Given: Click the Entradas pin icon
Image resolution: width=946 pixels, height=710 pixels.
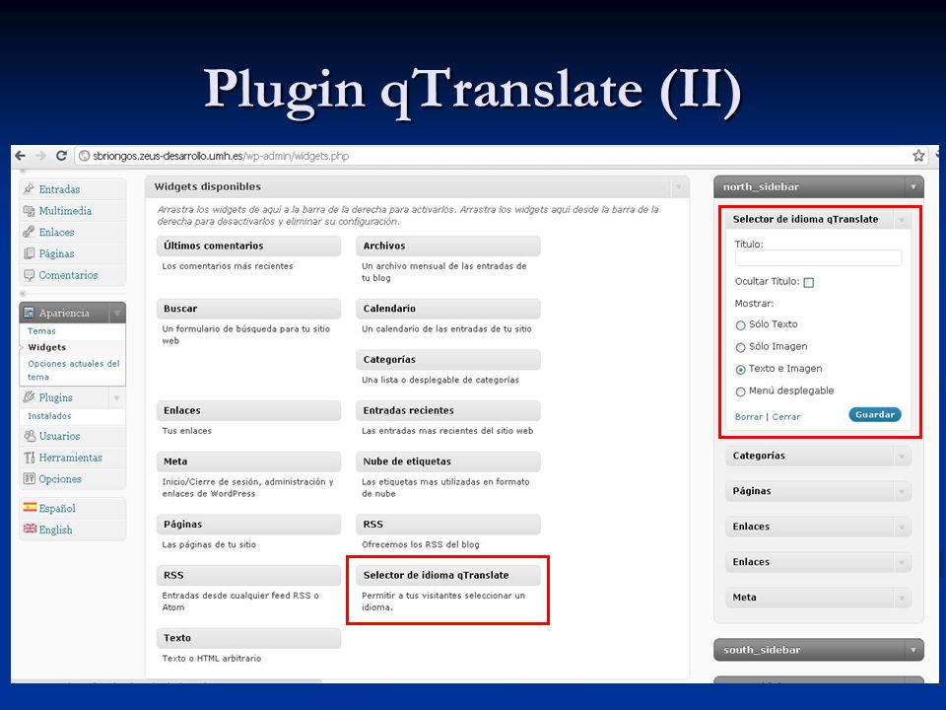Looking at the screenshot, I should [x=29, y=189].
